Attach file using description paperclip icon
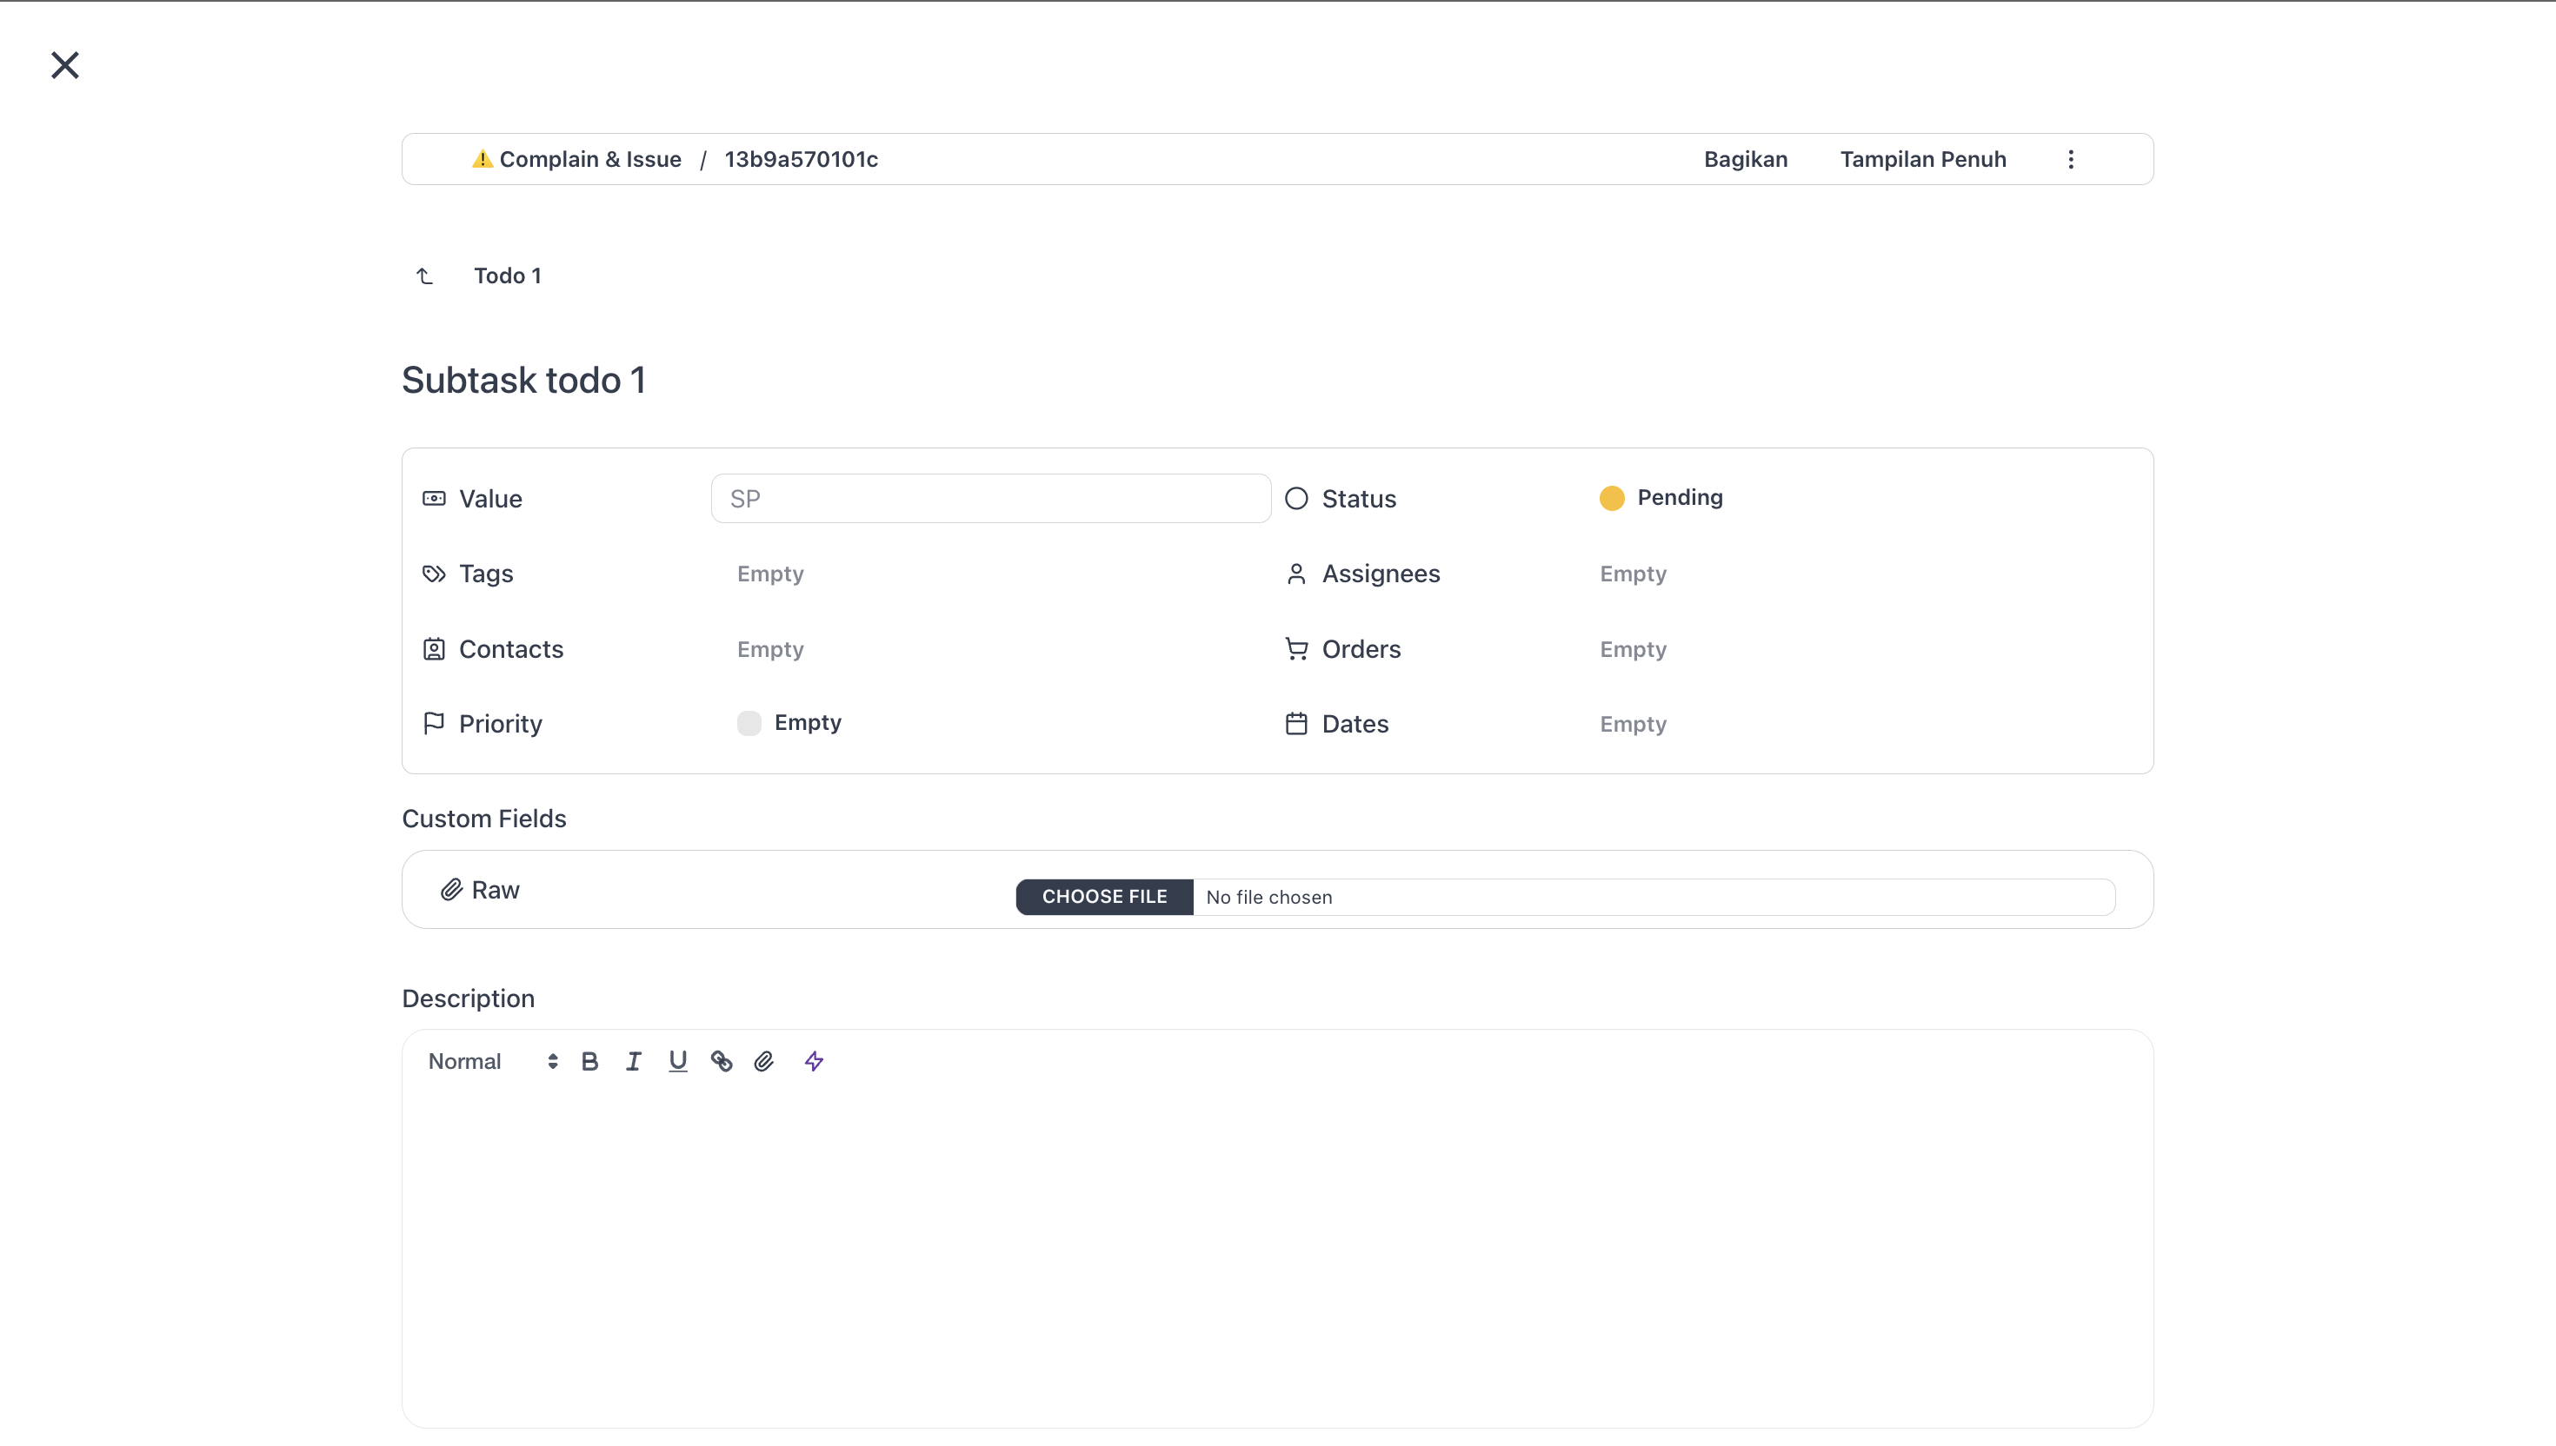Screen dimensions: 2556x1446 [764, 1062]
